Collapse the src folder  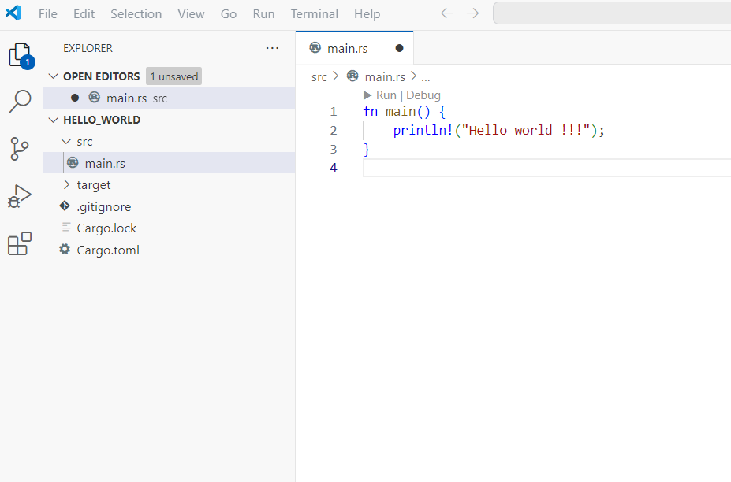(x=67, y=141)
